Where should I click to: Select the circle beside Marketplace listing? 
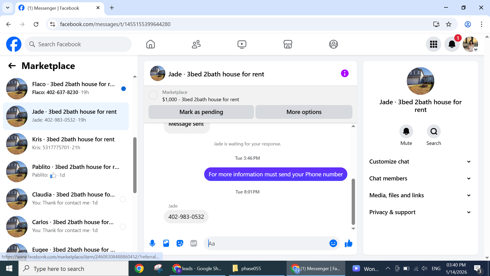(x=153, y=95)
